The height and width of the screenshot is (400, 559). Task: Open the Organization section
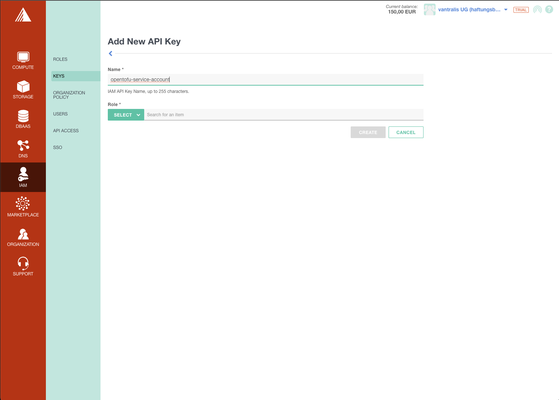tap(23, 237)
